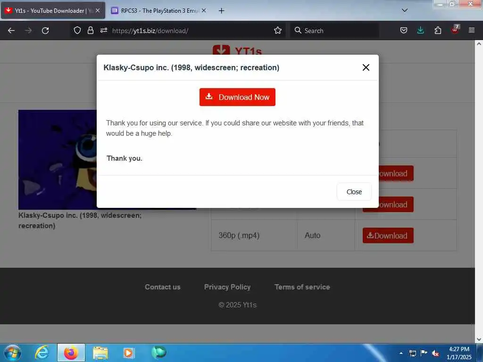The height and width of the screenshot is (362, 483).
Task: Open Windows Media Player from taskbar
Action: [x=128, y=353]
